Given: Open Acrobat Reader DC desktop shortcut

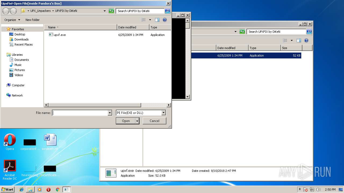Looking at the screenshot, I should point(10,170).
